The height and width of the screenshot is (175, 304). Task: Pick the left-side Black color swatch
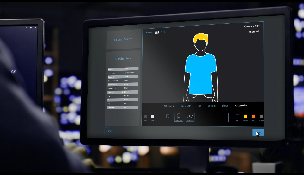tap(145, 116)
